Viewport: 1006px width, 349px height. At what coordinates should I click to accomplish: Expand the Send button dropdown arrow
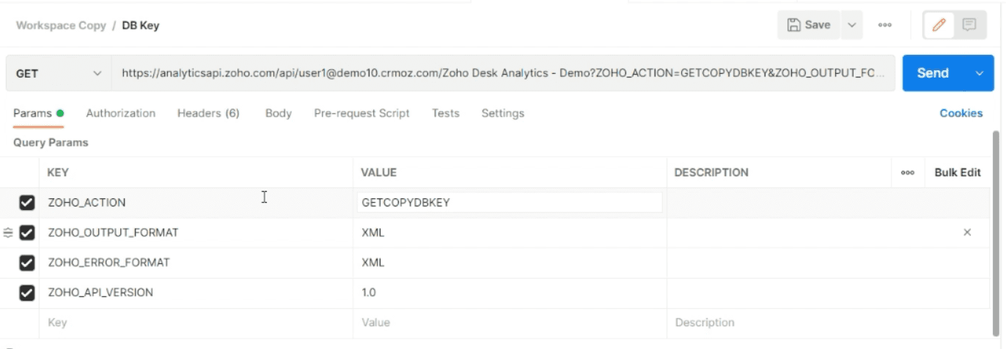980,73
